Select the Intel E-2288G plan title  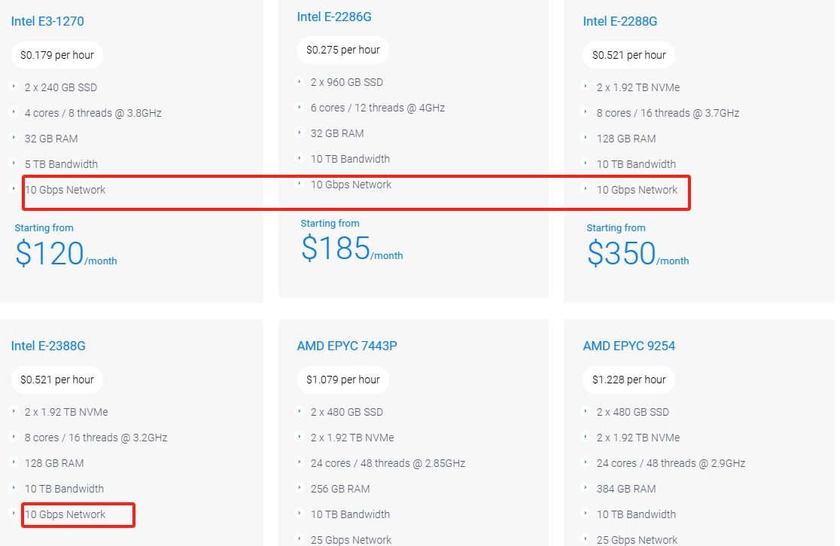[619, 21]
